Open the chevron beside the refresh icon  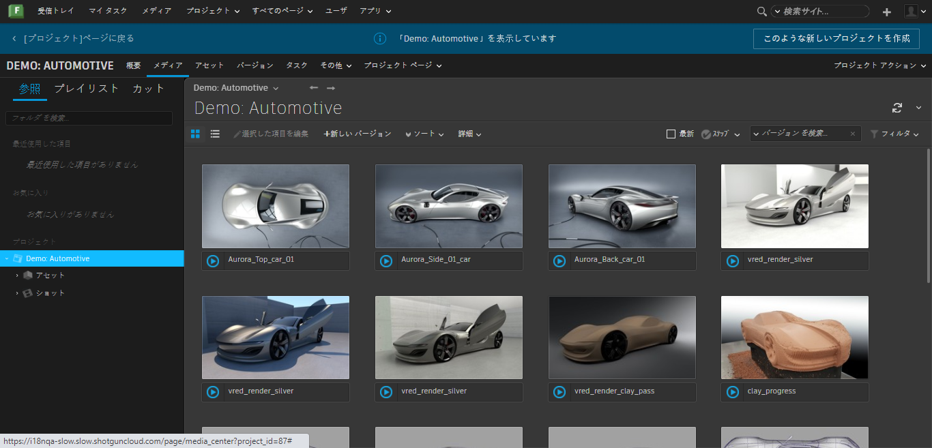point(918,108)
